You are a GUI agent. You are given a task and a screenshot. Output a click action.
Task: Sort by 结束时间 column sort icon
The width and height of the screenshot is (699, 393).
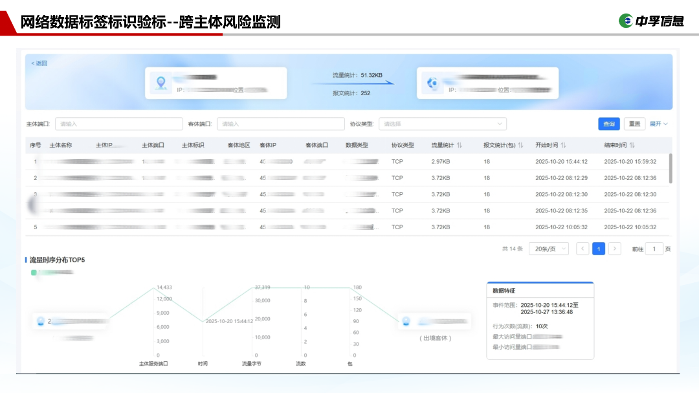632,146
